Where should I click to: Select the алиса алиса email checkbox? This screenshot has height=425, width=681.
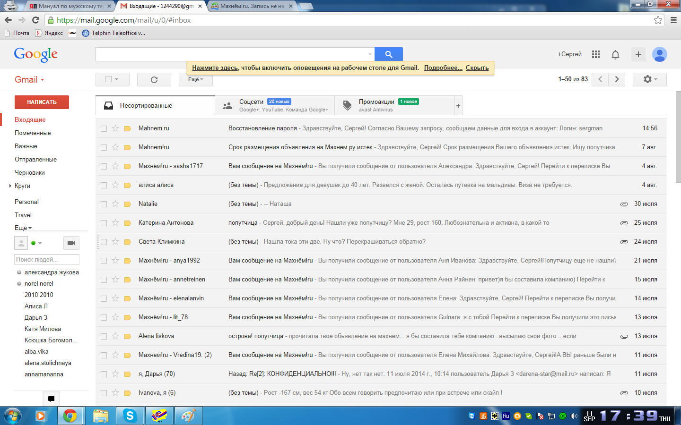tap(104, 185)
